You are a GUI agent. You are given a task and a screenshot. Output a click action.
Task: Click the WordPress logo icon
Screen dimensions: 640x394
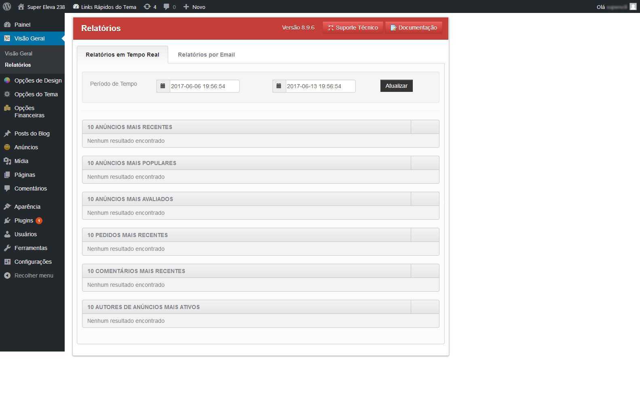7,6
